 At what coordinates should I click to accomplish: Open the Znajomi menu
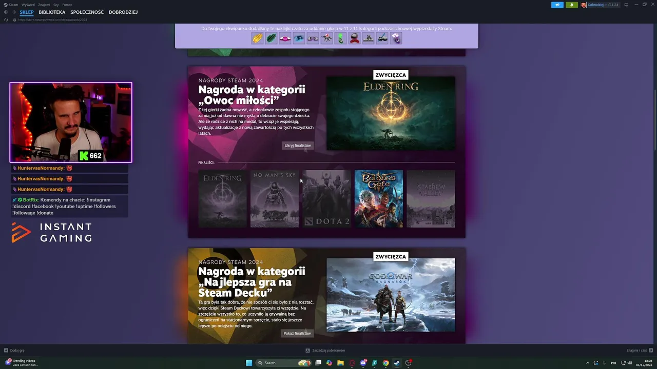click(x=44, y=5)
